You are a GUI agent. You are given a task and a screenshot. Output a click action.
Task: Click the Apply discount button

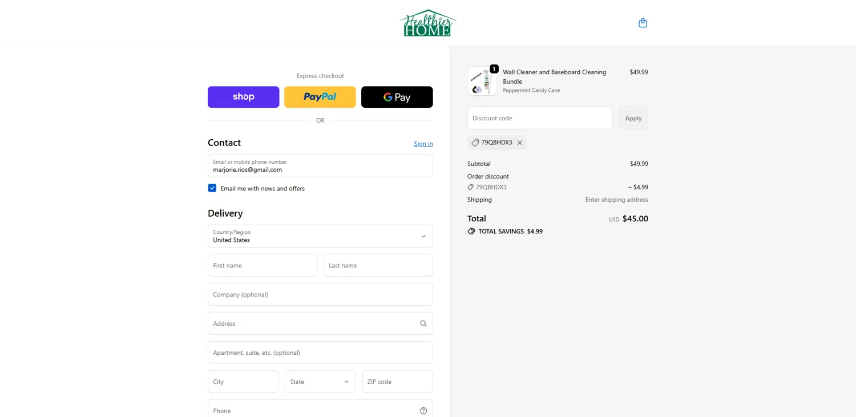click(x=633, y=118)
